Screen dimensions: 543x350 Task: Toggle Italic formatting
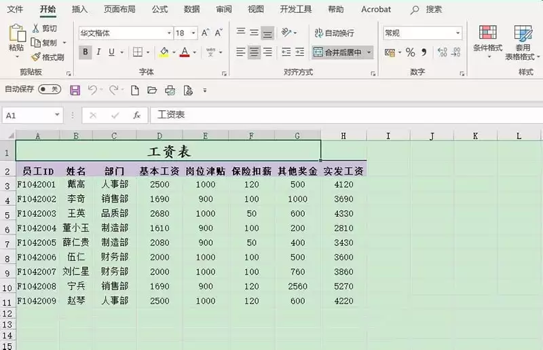pyautogui.click(x=98, y=52)
